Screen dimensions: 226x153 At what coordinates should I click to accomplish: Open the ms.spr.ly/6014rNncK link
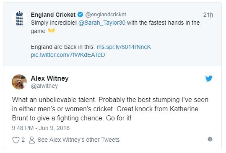(x=124, y=47)
